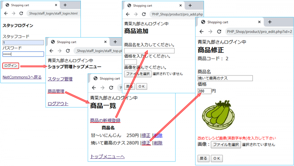The height and width of the screenshot is (166, 294).
Task: Focus the パスワード field
Action: tap(23, 54)
